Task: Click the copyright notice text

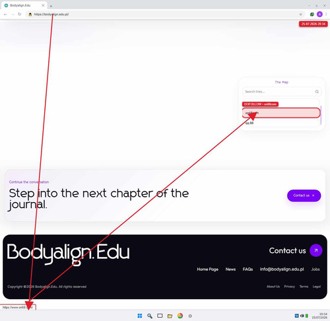Action: click(x=47, y=287)
